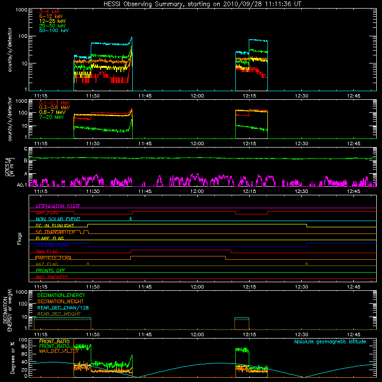Click the SAA_FLAG label
The width and height of the screenshot is (382, 382).
[47, 251]
